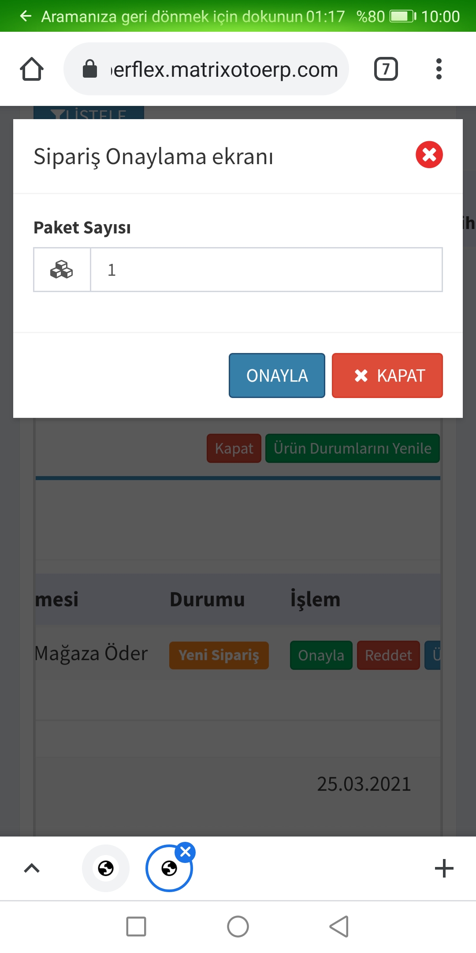Open Android recent apps square button
Viewport: 476px width, 953px height.
[x=136, y=926]
